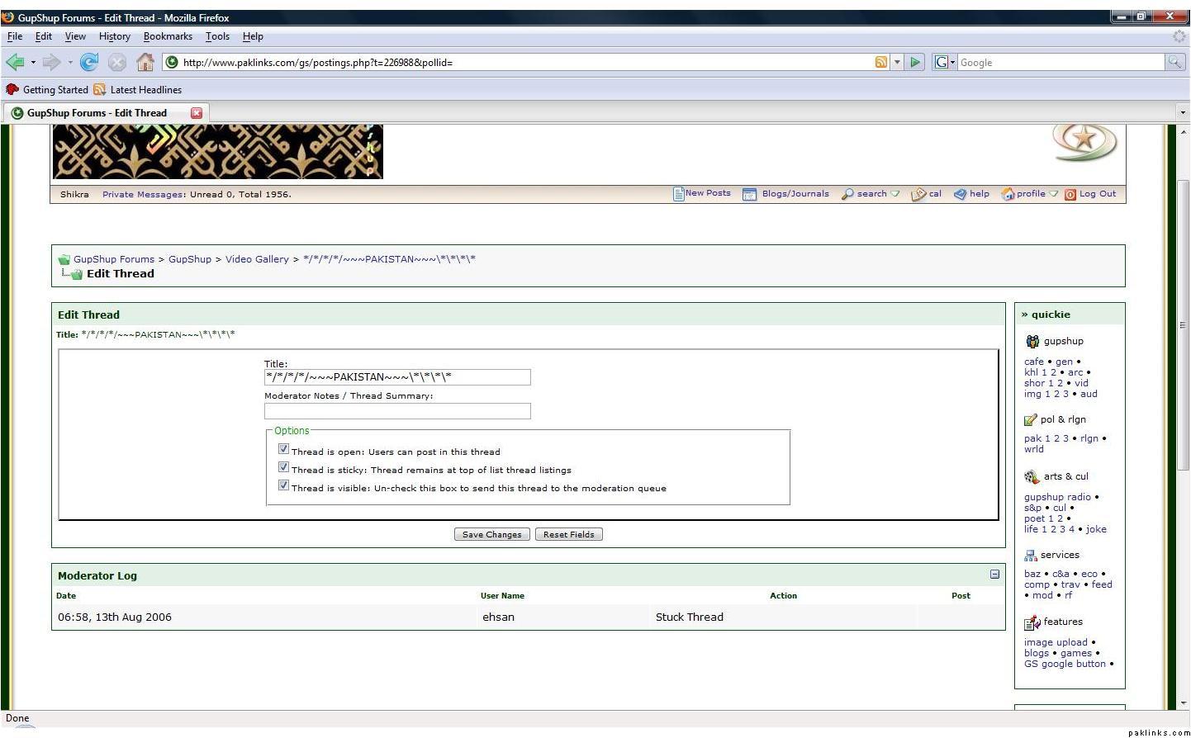Open the profile dropdown menu
The height and width of the screenshot is (738, 1191).
1054,194
